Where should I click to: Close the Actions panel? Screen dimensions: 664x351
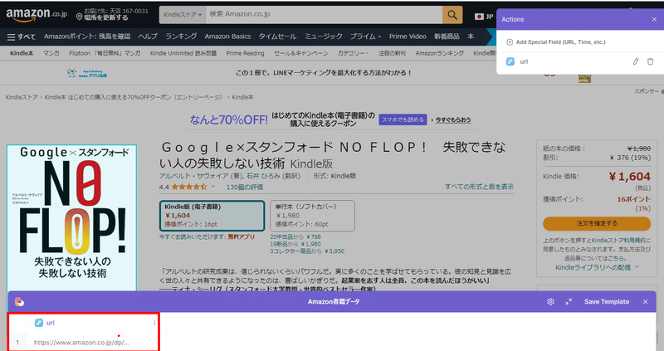(x=654, y=19)
